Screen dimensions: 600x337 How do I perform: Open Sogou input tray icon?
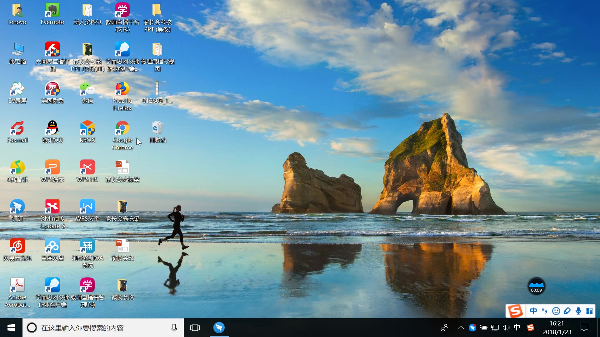[x=530, y=328]
